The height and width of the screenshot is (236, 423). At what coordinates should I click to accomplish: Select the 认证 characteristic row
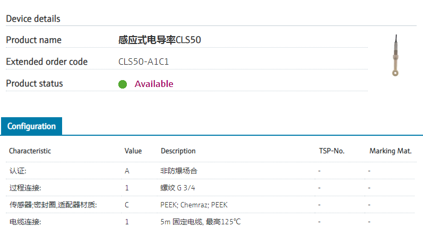point(18,171)
